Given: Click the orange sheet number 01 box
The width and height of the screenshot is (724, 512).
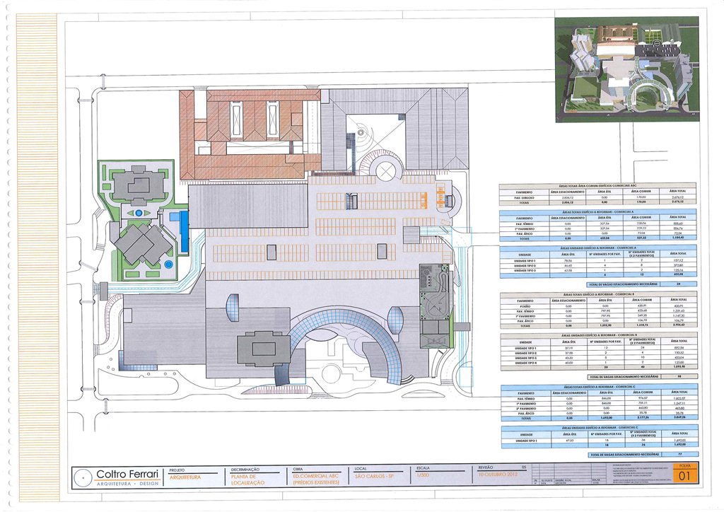Looking at the screenshot, I should point(684,477).
